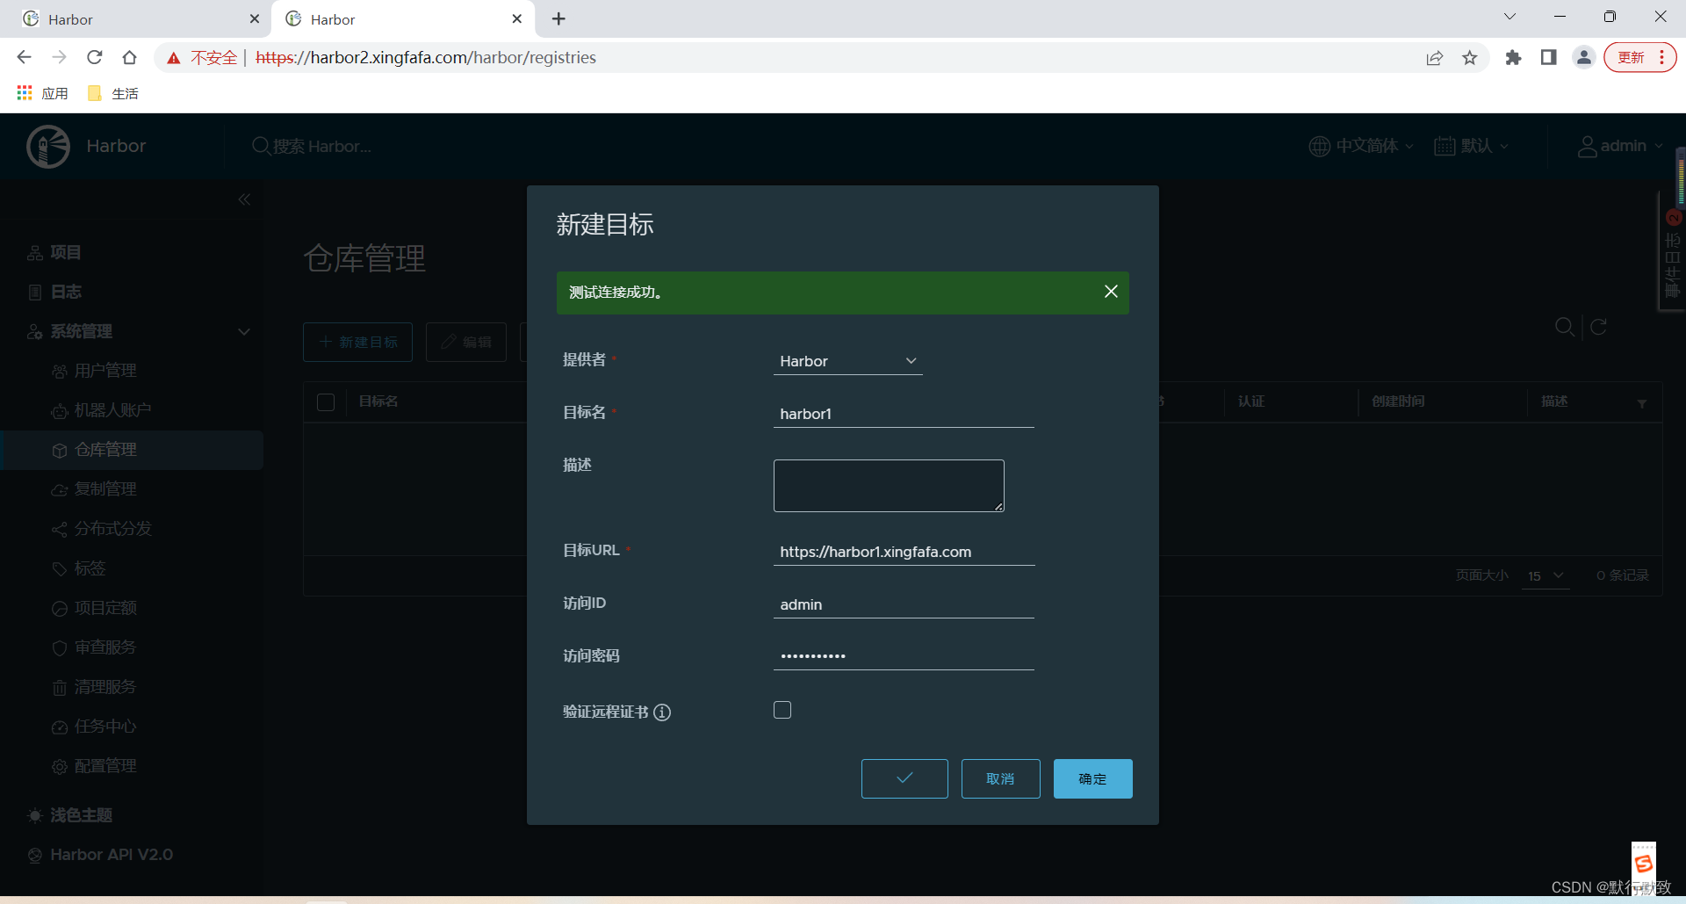Click the 目标URL field
This screenshot has width=1686, height=904.
904,552
